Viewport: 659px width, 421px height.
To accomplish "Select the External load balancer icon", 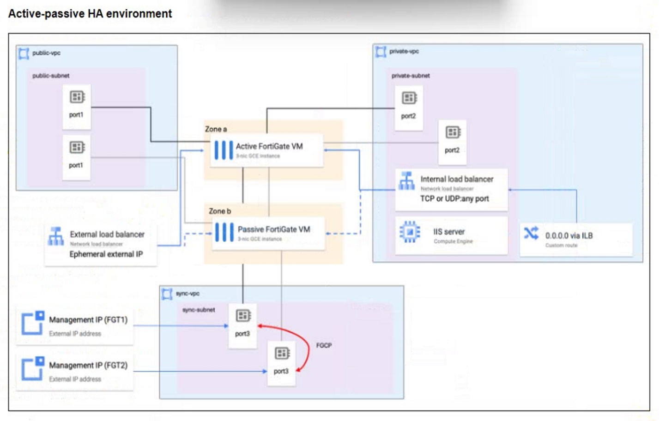I will [x=56, y=236].
